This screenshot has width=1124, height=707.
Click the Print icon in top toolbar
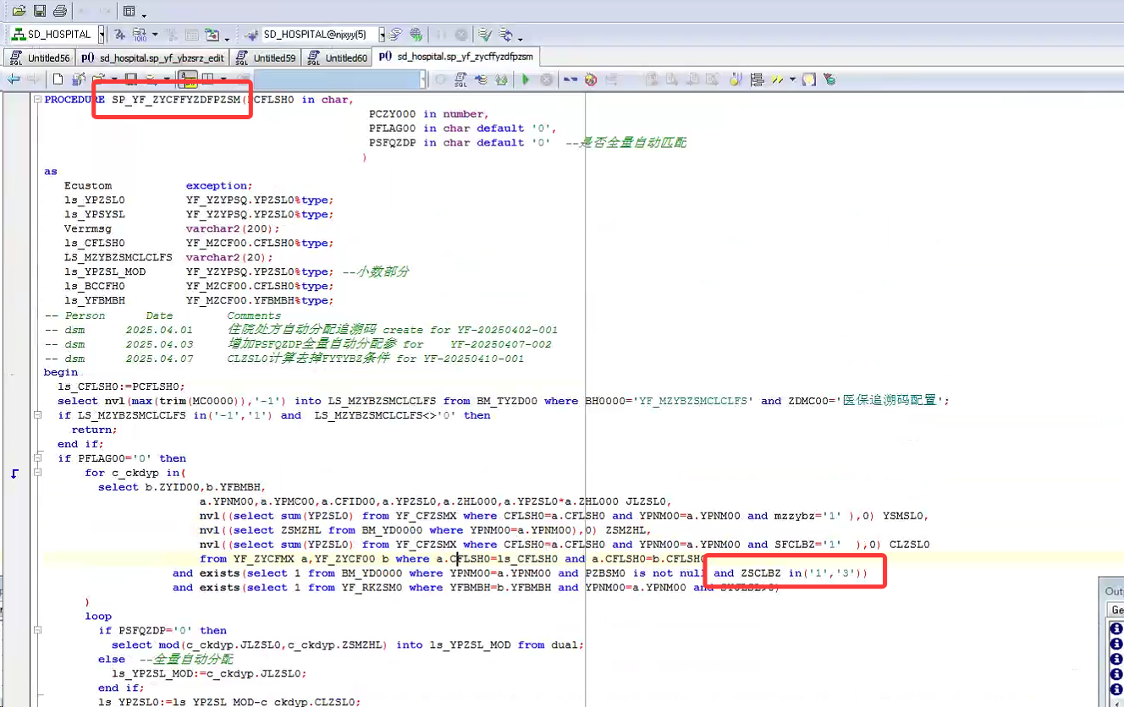tap(59, 11)
